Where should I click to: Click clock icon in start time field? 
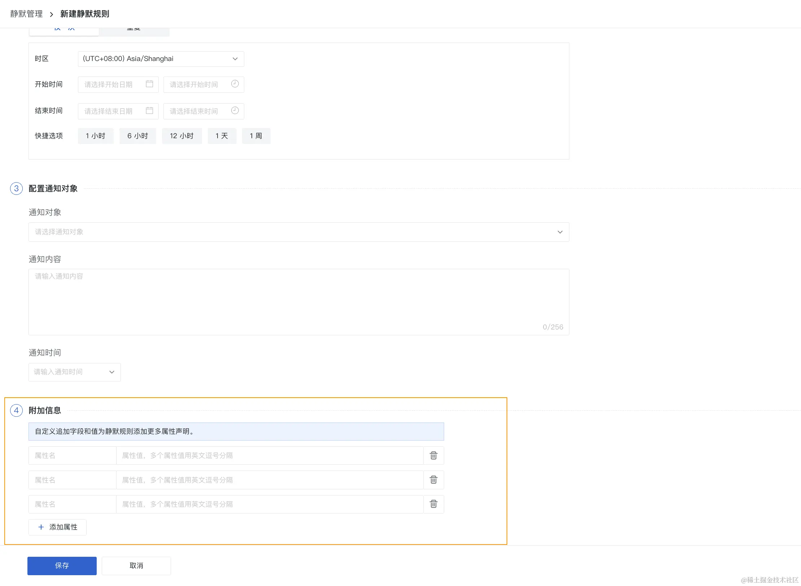pos(235,84)
